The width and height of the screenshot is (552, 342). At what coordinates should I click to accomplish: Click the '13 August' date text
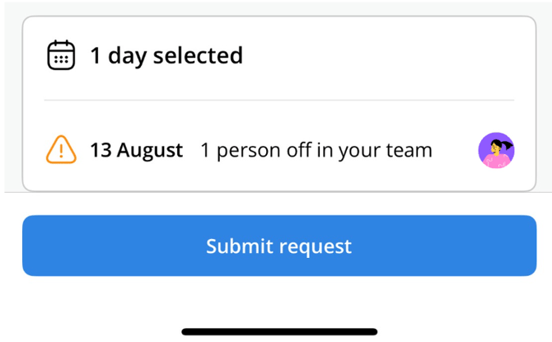coord(137,150)
